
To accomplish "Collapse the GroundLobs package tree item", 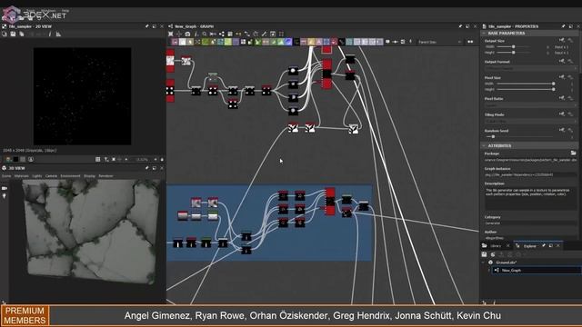I will click(x=483, y=263).
